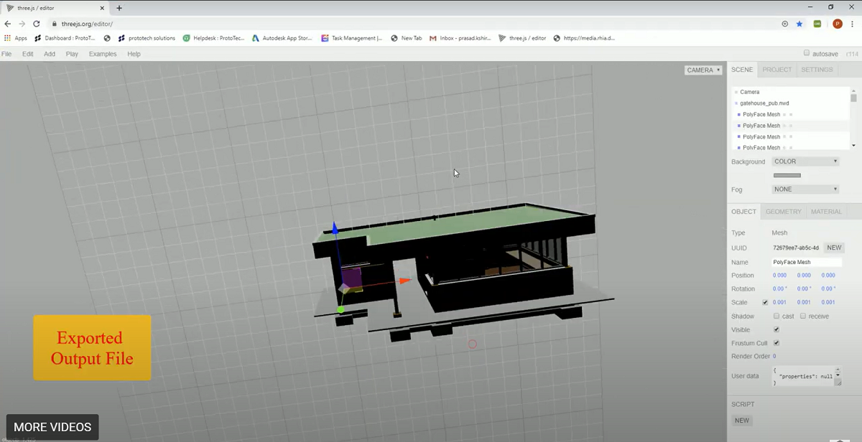
Task: Toggle the Visible checkbox
Action: 776,330
